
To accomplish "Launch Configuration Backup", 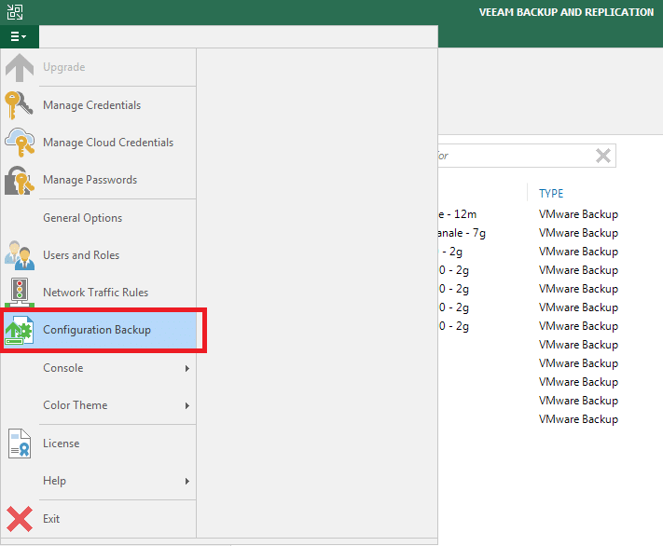I will coord(97,330).
